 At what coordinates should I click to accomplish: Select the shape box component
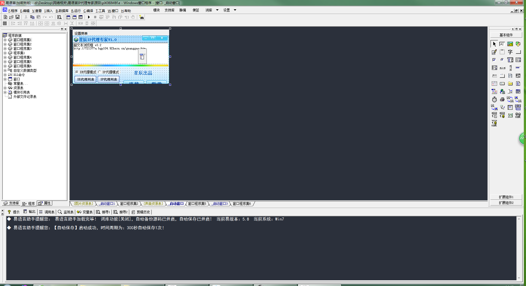coord(518,44)
